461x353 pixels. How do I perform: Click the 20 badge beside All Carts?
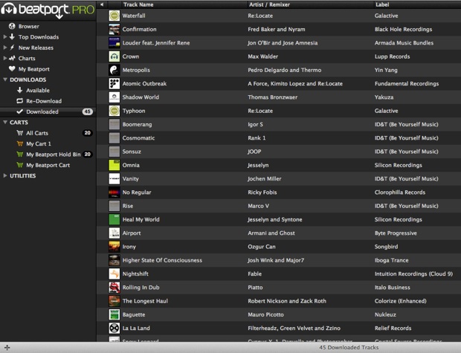click(87, 133)
